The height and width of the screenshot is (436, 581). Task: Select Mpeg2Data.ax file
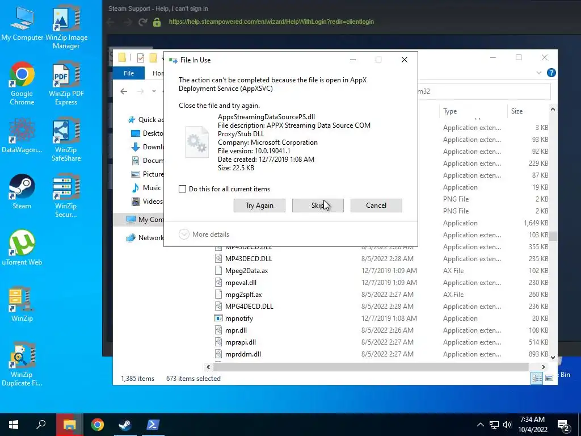click(x=246, y=271)
